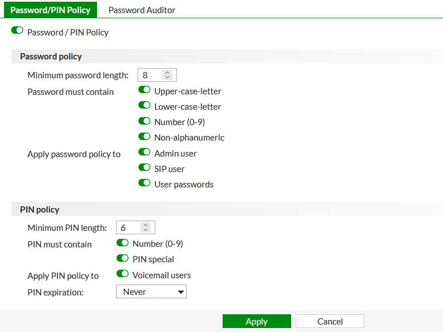Toggle the User passwords switch
The width and height of the screenshot is (443, 332).
[144, 183]
